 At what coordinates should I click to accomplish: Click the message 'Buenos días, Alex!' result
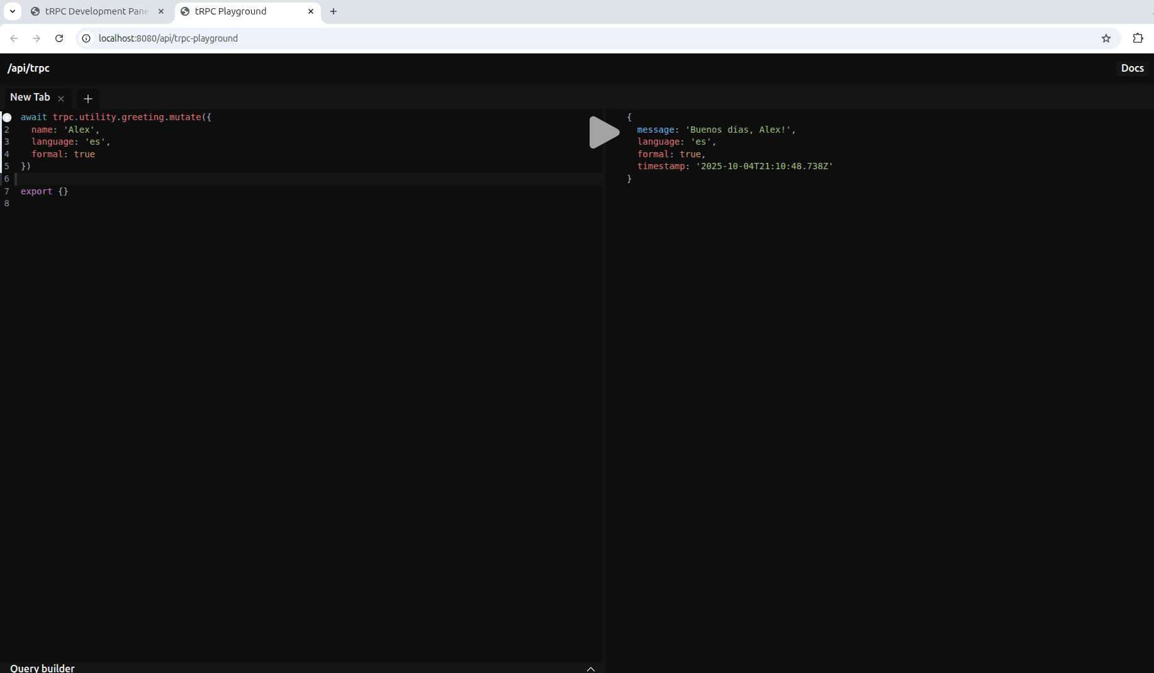coord(716,130)
